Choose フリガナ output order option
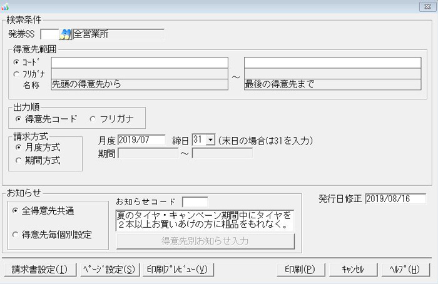Image resolution: width=438 pixels, height=284 pixels. pyautogui.click(x=93, y=118)
